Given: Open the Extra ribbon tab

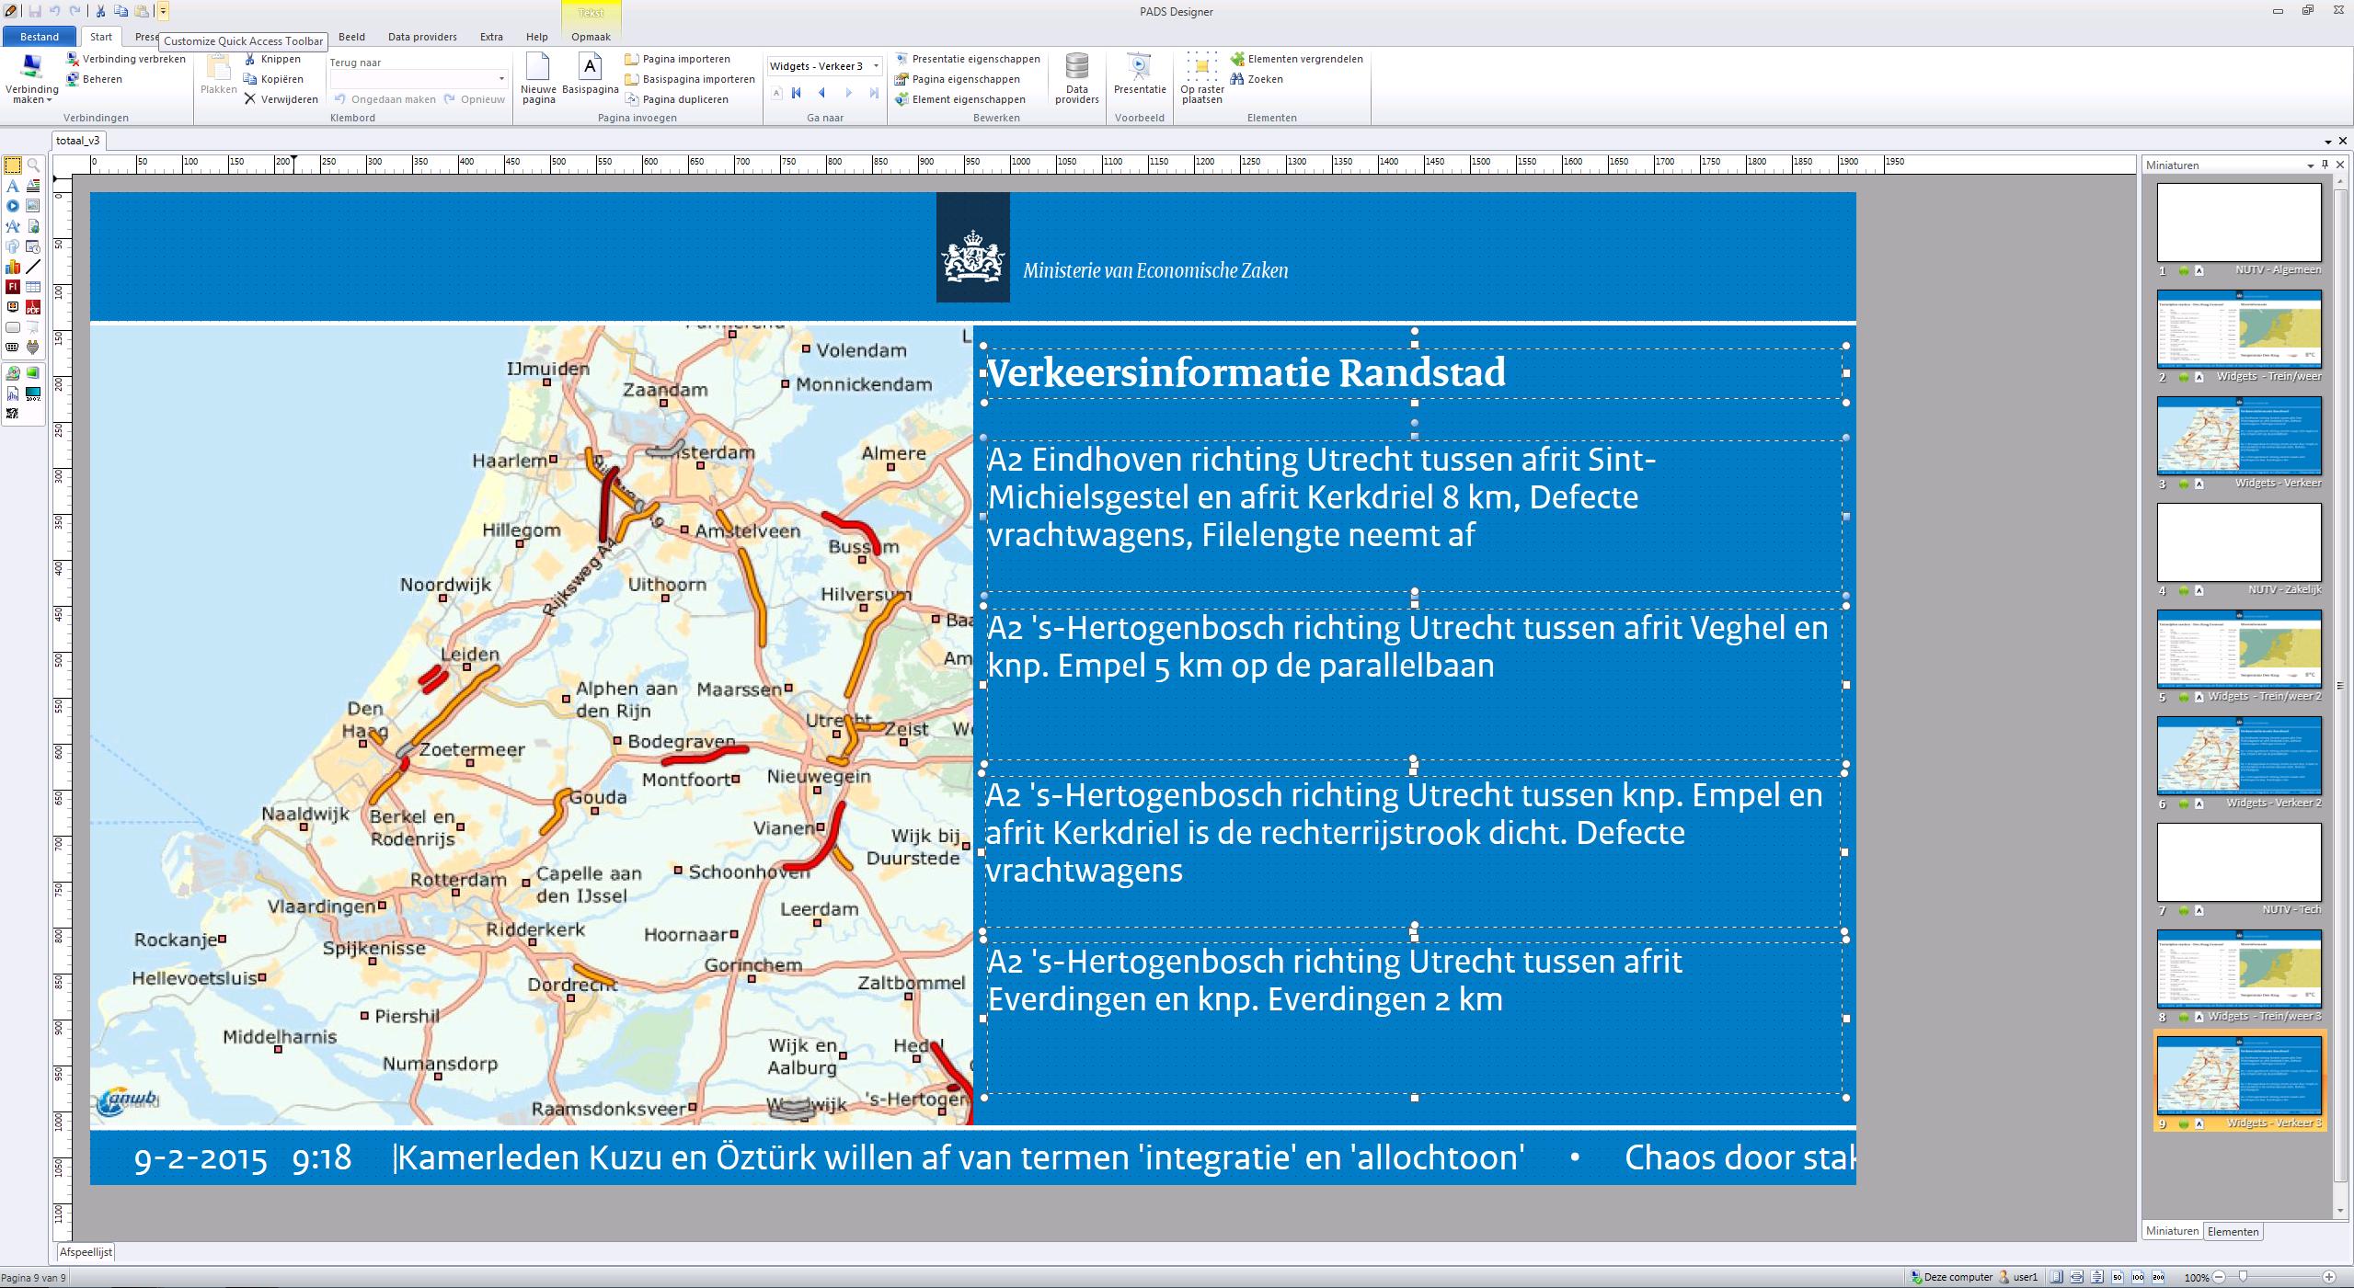Looking at the screenshot, I should [x=491, y=37].
